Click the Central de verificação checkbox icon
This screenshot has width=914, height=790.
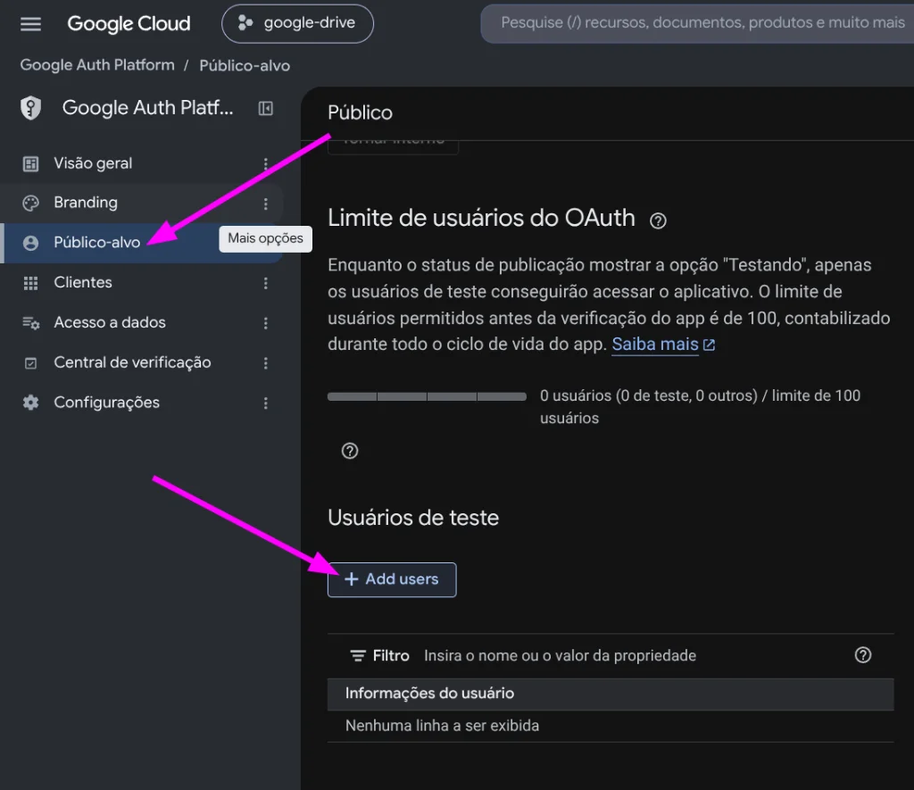click(x=30, y=363)
